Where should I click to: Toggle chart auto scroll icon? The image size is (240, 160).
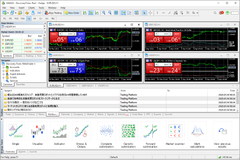(123, 13)
